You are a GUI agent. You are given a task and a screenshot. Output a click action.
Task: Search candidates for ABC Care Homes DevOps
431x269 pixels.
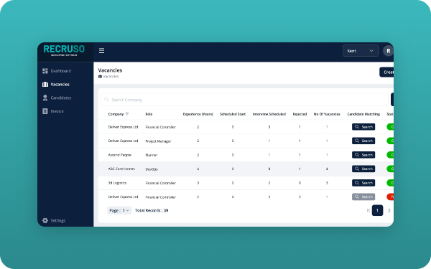coord(363,169)
